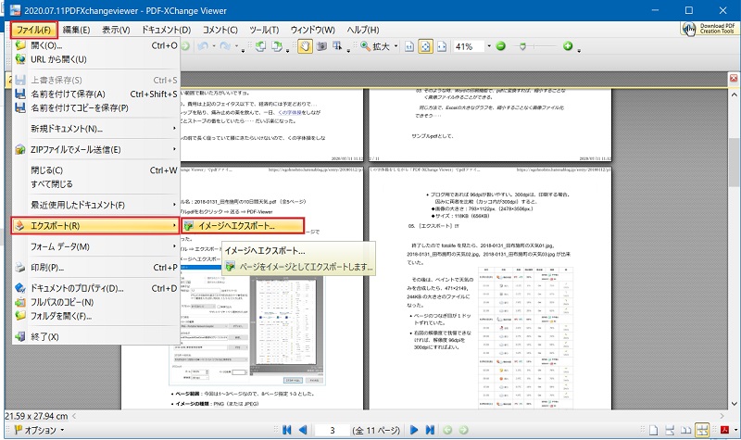
Task: Select エクスポート(R) menu entry
Action: [95, 226]
